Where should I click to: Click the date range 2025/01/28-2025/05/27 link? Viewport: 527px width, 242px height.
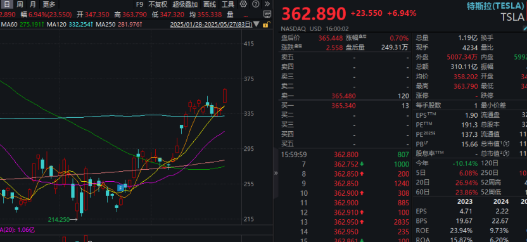point(211,25)
